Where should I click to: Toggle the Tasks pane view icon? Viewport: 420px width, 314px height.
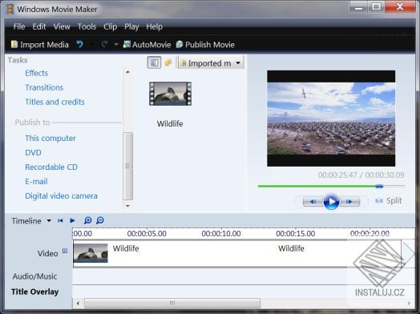coord(154,62)
